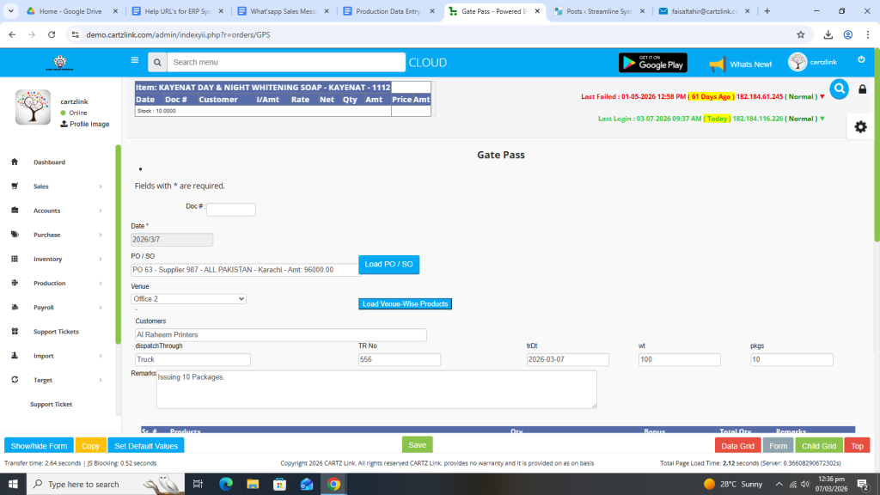
Task: Click the green Save button
Action: tap(417, 445)
